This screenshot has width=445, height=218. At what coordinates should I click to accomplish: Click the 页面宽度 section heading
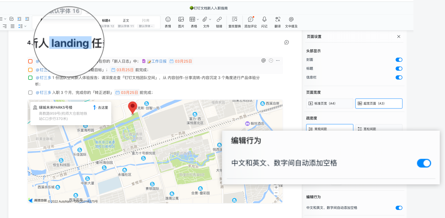pyautogui.click(x=313, y=92)
